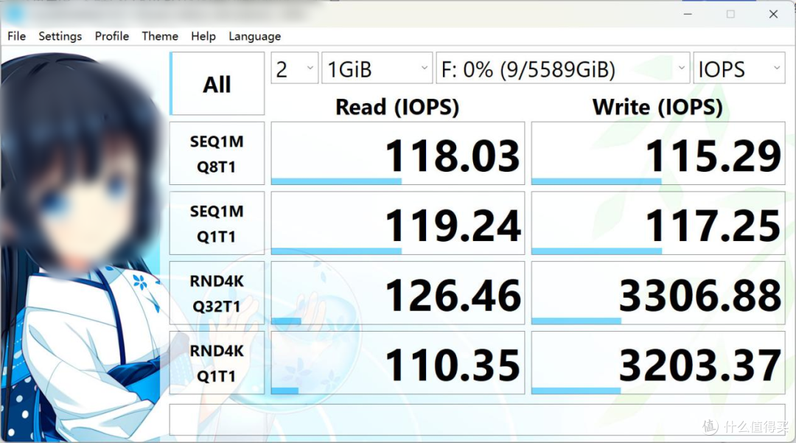Click the Write (IOPS) column header
The height and width of the screenshot is (443, 796).
pos(657,107)
